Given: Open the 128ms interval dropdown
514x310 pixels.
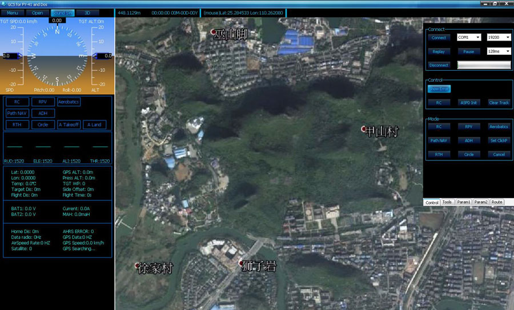Looking at the screenshot, I should point(499,51).
